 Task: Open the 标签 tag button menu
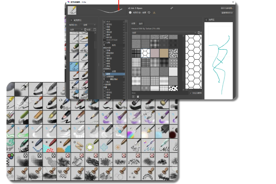(88, 29)
